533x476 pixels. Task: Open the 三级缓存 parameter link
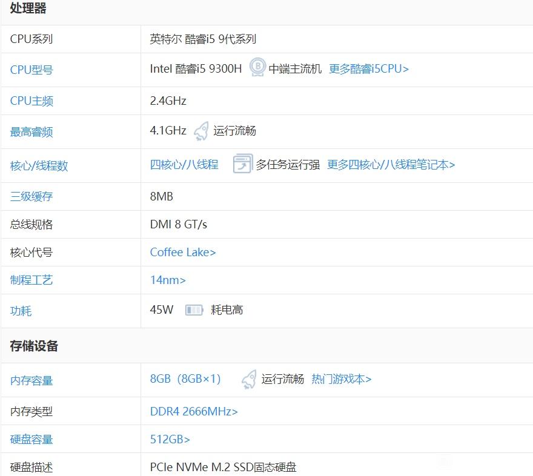31,196
